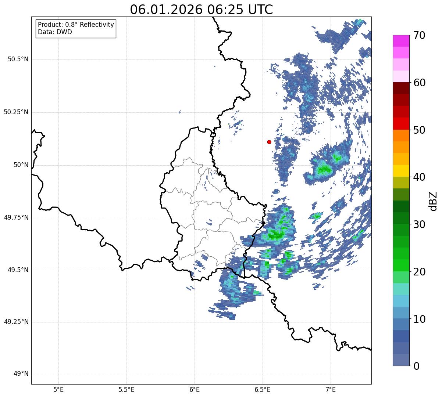Click the 49.75°N latitude label
The image size is (442, 397).
[x=16, y=217]
